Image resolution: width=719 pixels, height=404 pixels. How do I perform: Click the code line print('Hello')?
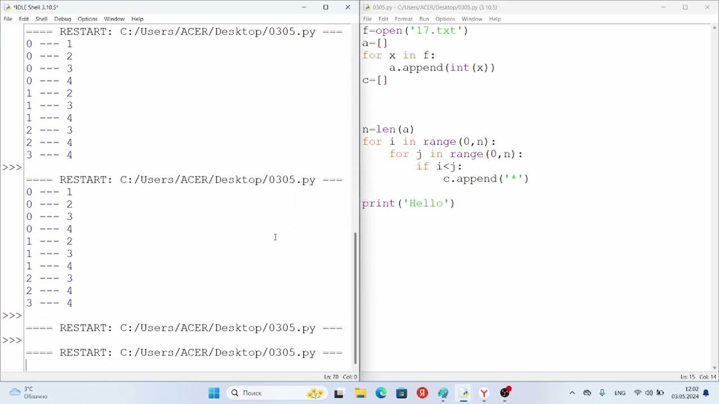pyautogui.click(x=408, y=204)
